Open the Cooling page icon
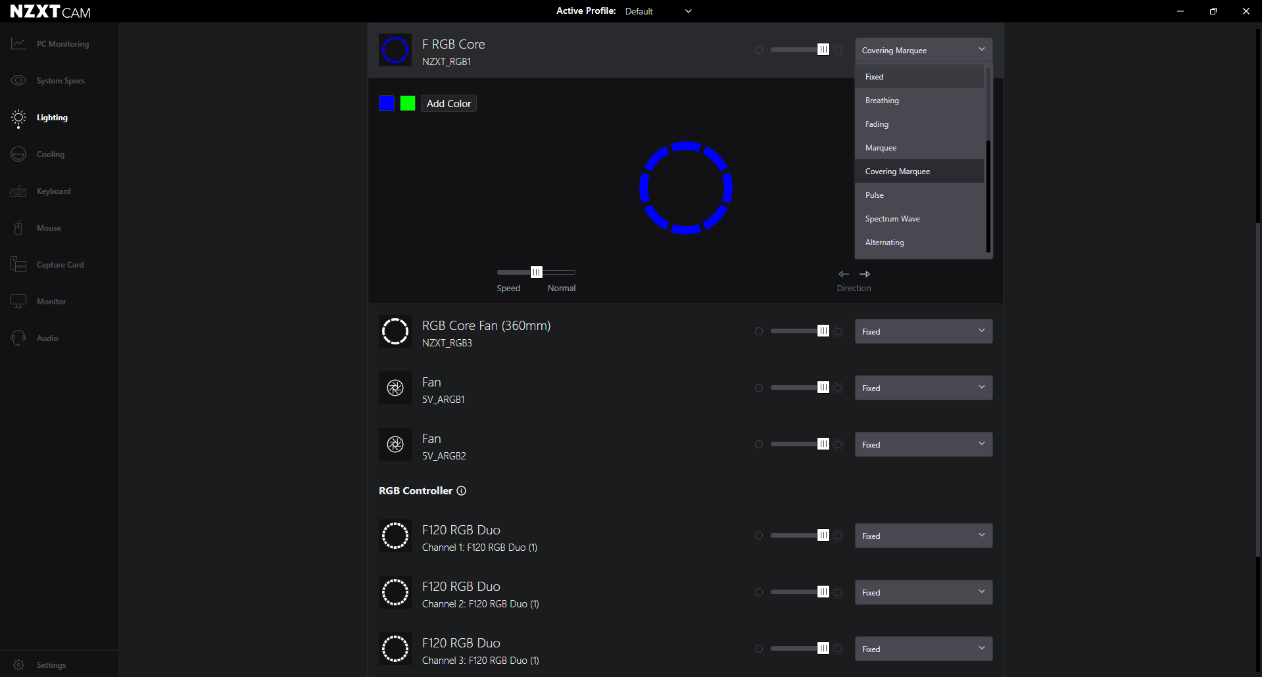 (x=18, y=154)
